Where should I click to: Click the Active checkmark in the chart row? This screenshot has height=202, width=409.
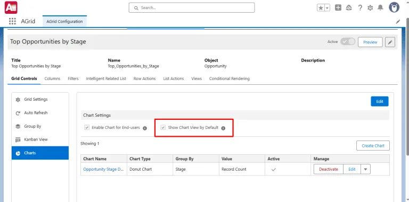pyautogui.click(x=273, y=169)
